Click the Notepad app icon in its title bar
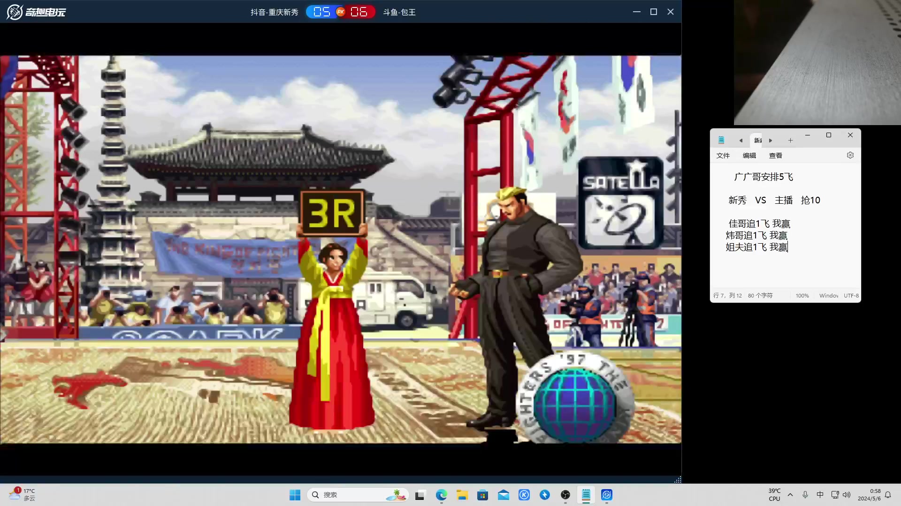The height and width of the screenshot is (506, 901). (721, 140)
